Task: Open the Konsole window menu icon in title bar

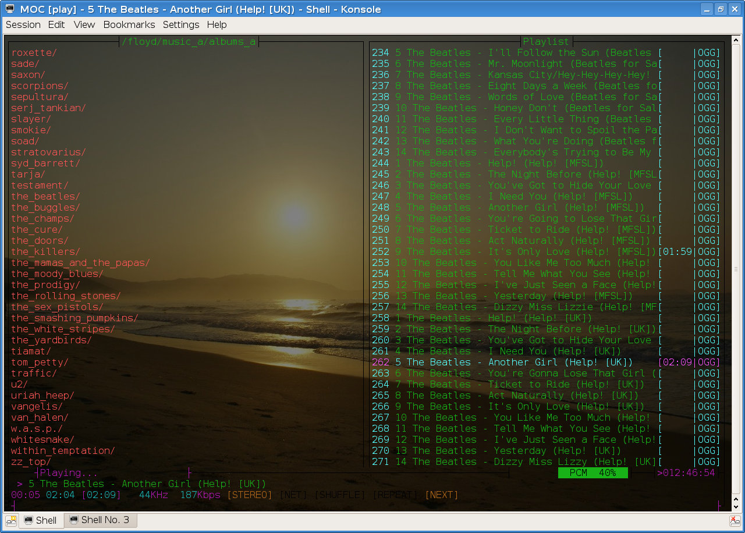Action: click(x=10, y=9)
